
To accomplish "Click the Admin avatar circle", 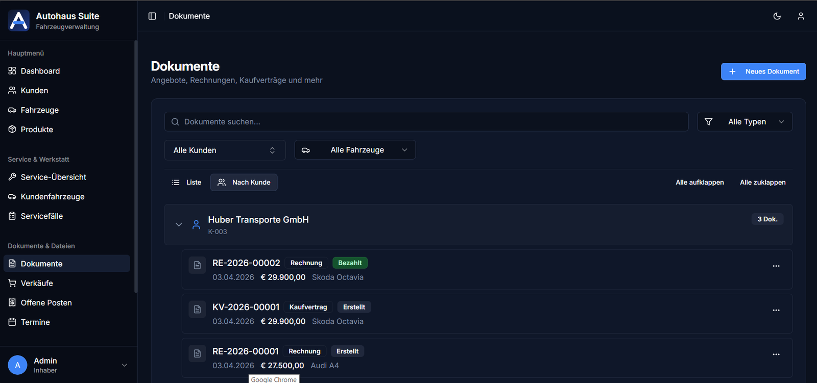I will (17, 365).
